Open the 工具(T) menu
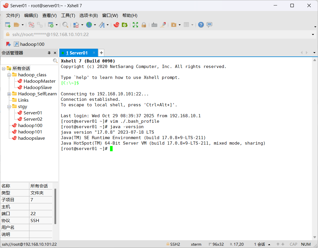The width and height of the screenshot is (318, 248). coord(68,16)
